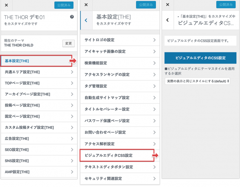
Task: Click the ビジュアルエディタのCSS設定 blue header
Action: (x=200, y=58)
